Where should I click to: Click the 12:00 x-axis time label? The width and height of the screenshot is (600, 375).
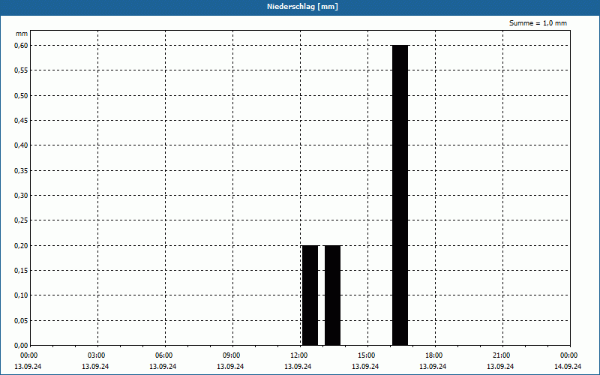click(x=300, y=355)
